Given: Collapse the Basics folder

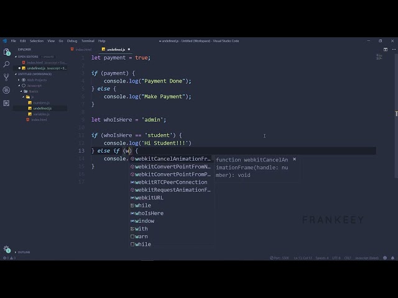Looking at the screenshot, I should click(33, 91).
